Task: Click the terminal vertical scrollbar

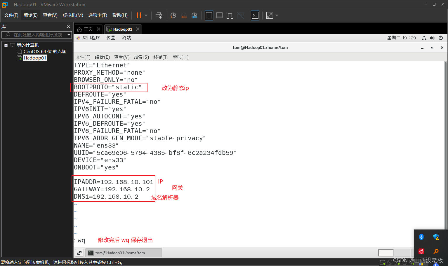Action: click(x=446, y=146)
